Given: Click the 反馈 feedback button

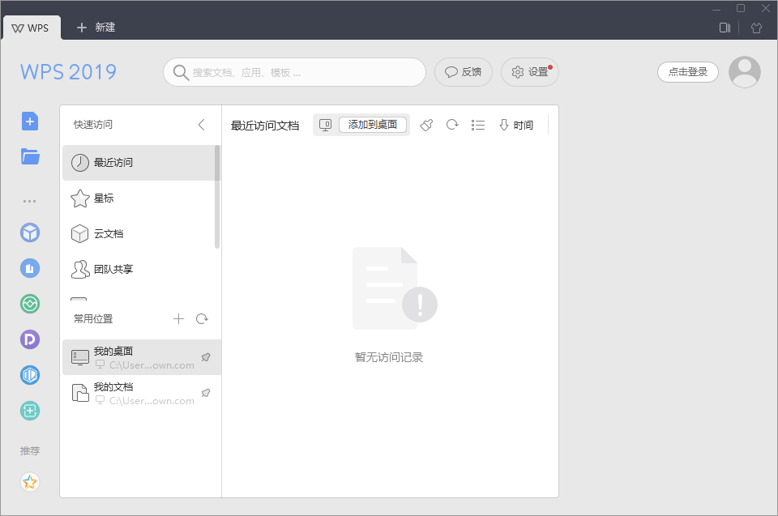Looking at the screenshot, I should pyautogui.click(x=464, y=72).
